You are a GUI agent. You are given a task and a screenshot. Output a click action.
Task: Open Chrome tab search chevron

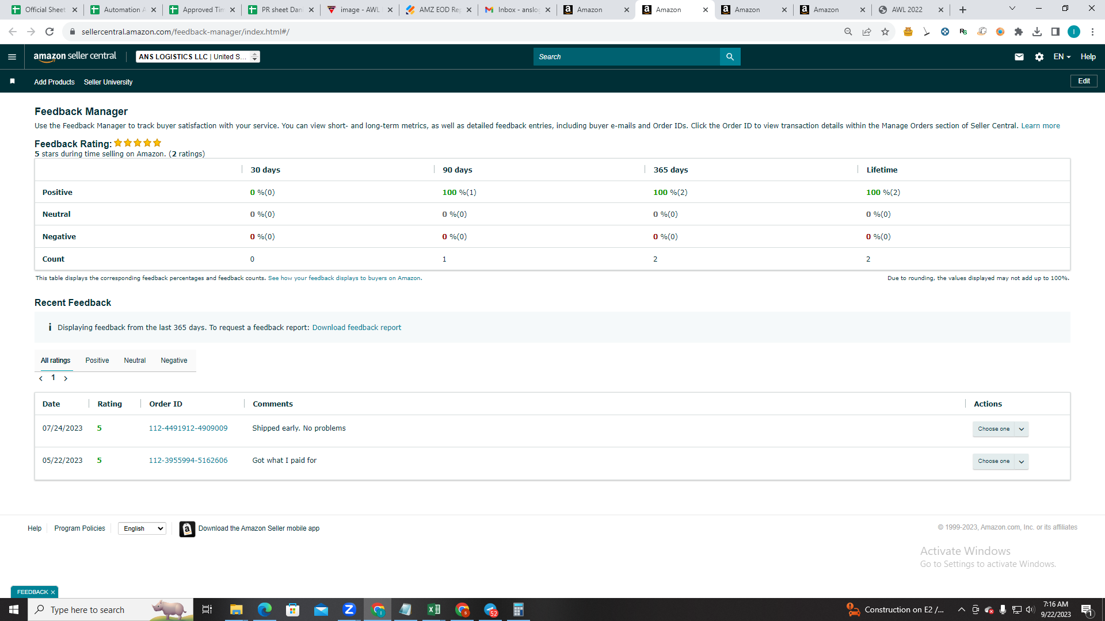1012,9
